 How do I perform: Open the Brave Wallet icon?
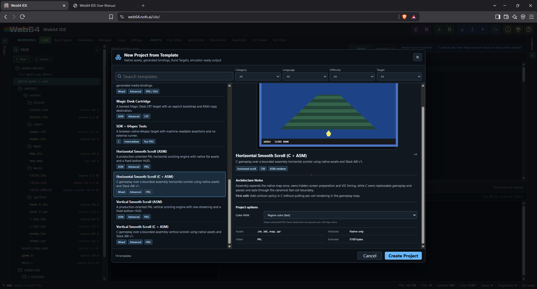tap(506, 17)
